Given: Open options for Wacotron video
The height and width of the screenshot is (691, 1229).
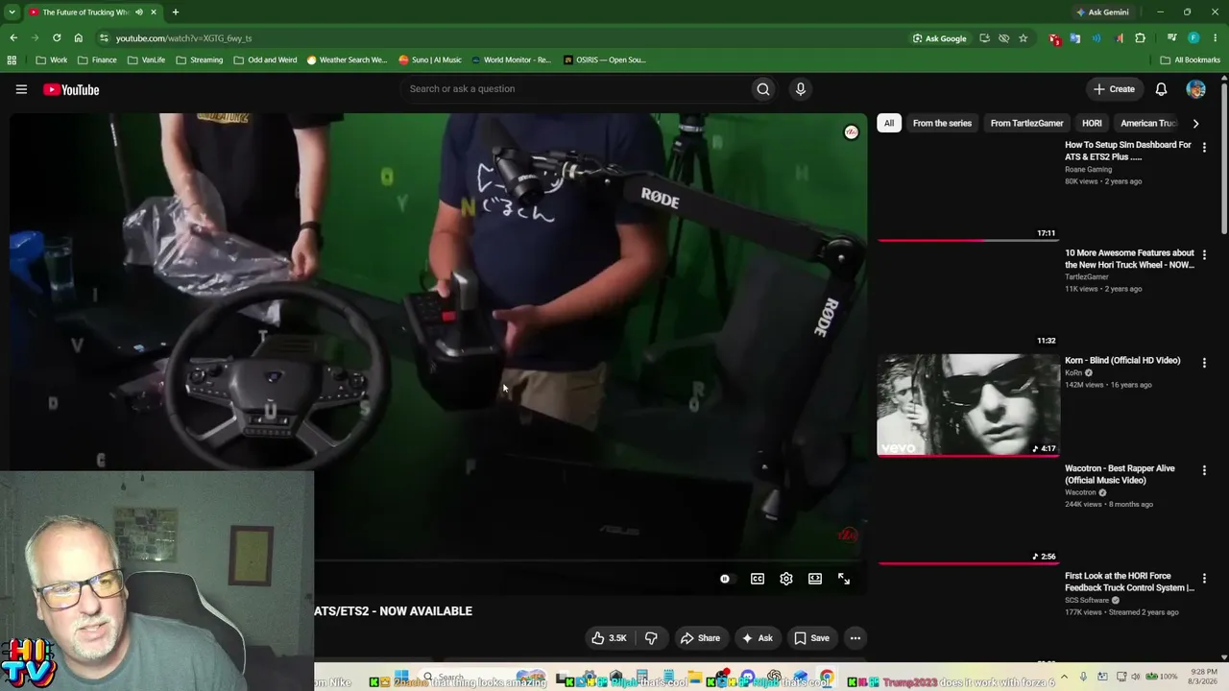Looking at the screenshot, I should coord(1204,470).
